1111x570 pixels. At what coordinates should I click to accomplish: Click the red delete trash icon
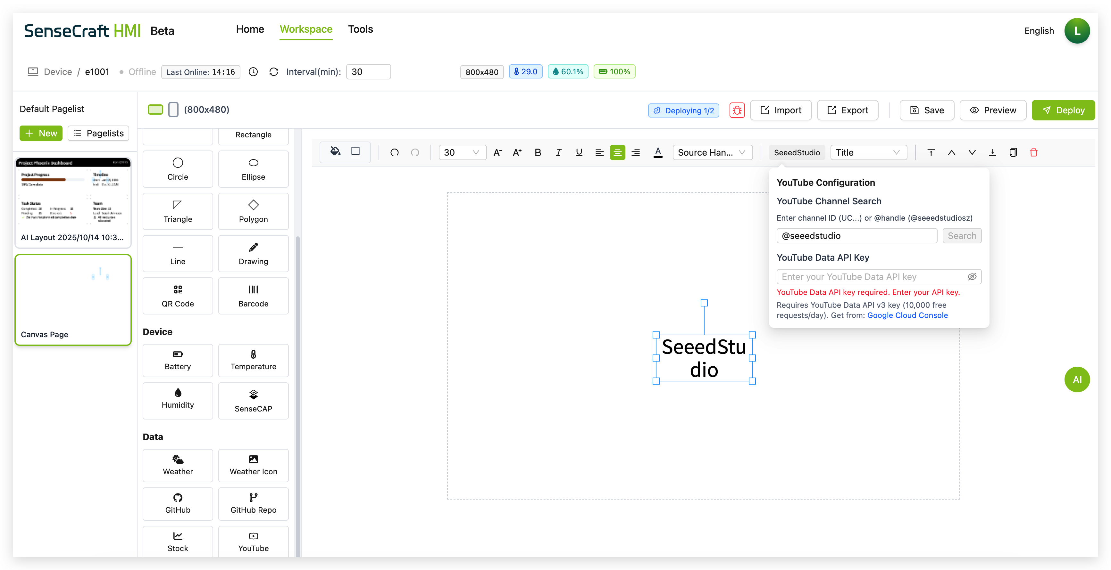pos(1033,152)
